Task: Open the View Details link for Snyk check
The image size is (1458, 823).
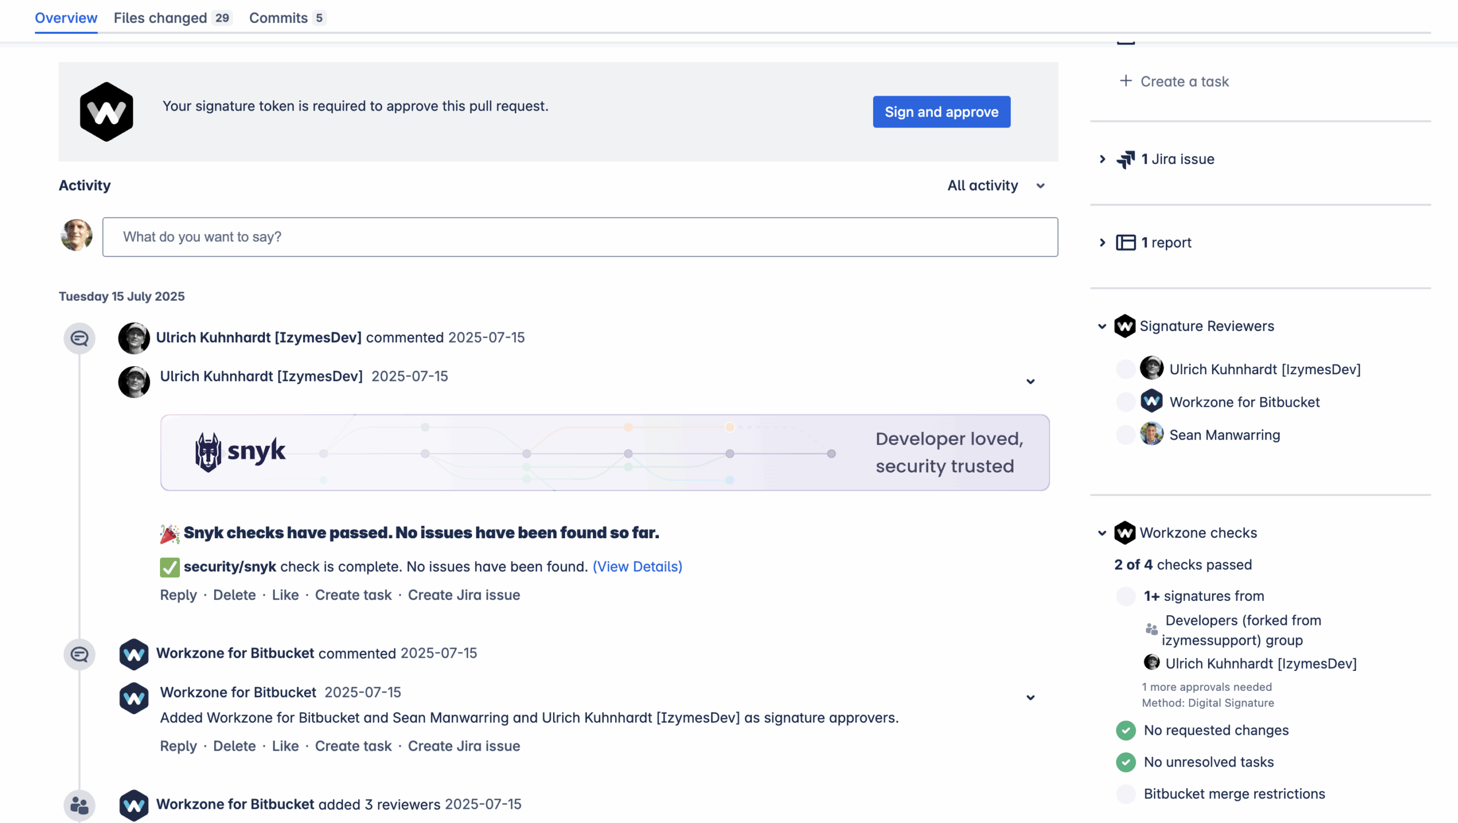Action: (637, 567)
